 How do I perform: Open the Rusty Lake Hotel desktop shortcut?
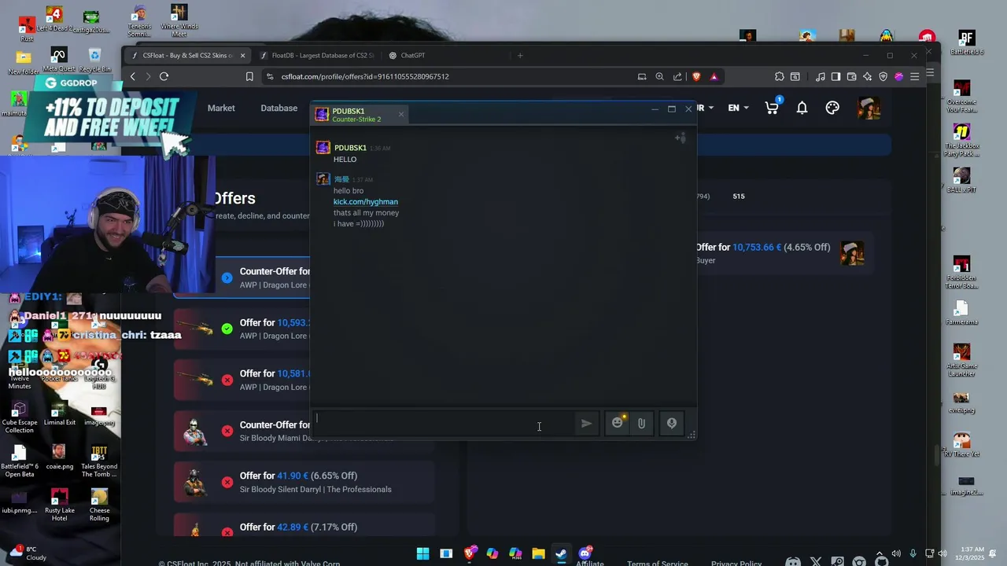59,505
